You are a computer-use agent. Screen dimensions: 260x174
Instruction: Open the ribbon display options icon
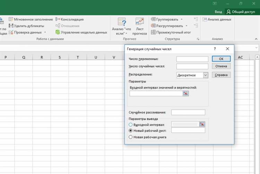tap(215, 3)
